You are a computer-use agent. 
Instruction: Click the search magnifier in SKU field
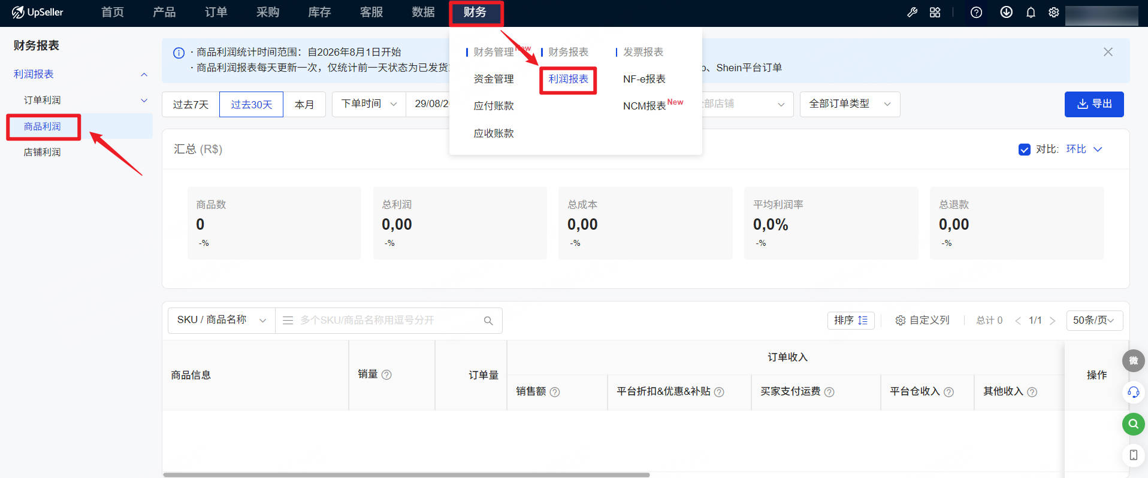(488, 321)
